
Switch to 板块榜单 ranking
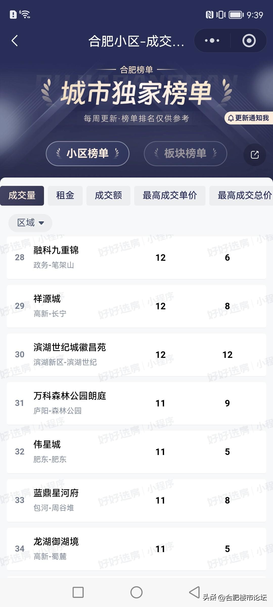(x=185, y=154)
